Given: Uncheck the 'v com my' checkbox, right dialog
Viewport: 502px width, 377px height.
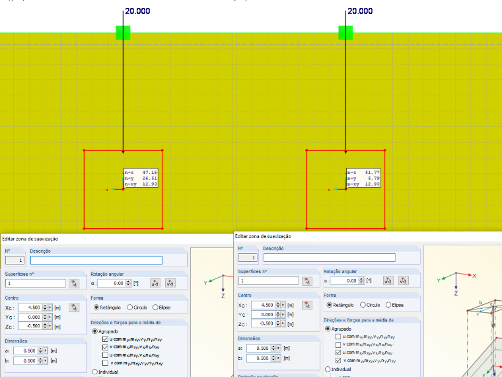Looking at the screenshot, I should (x=338, y=360).
